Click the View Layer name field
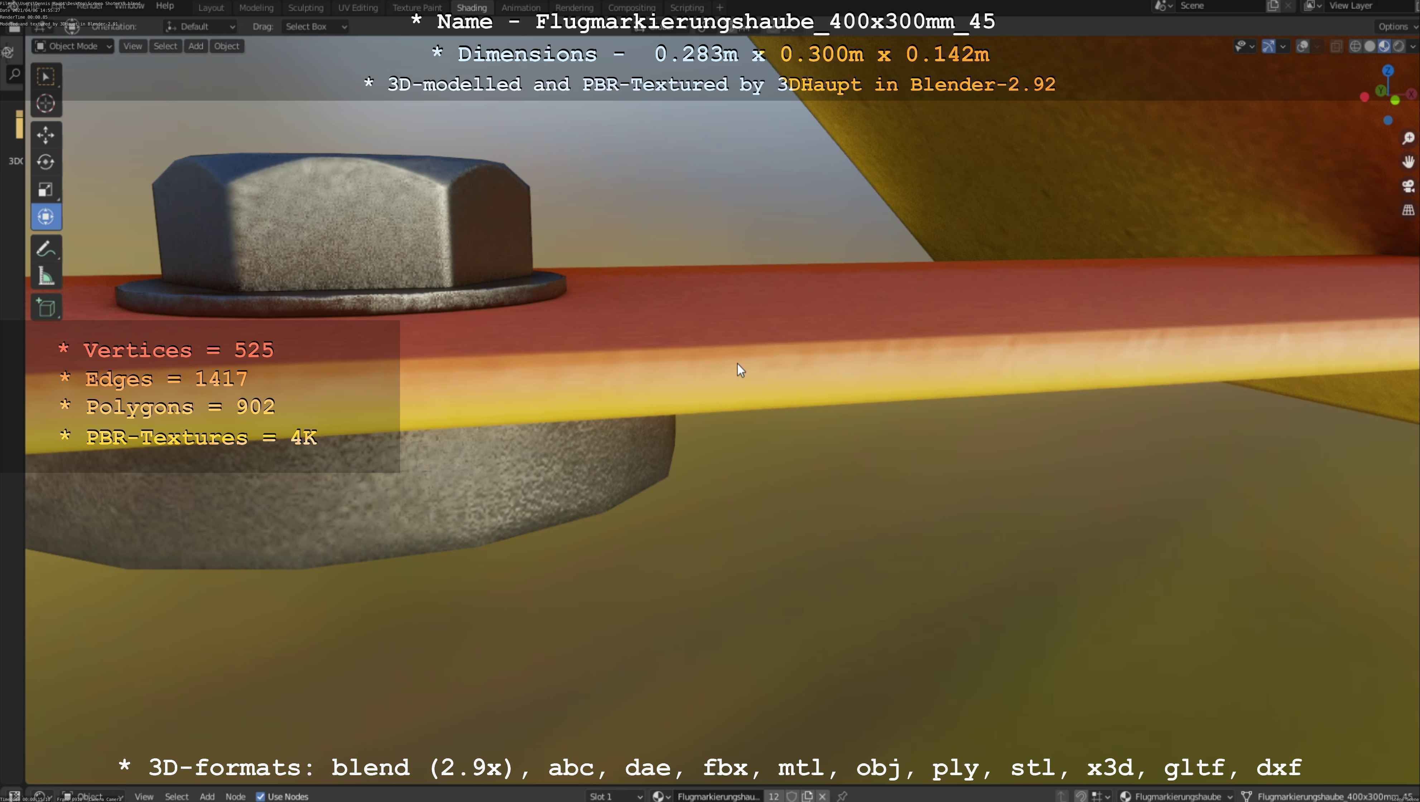Screen dimensions: 1420x802 [1370, 6]
